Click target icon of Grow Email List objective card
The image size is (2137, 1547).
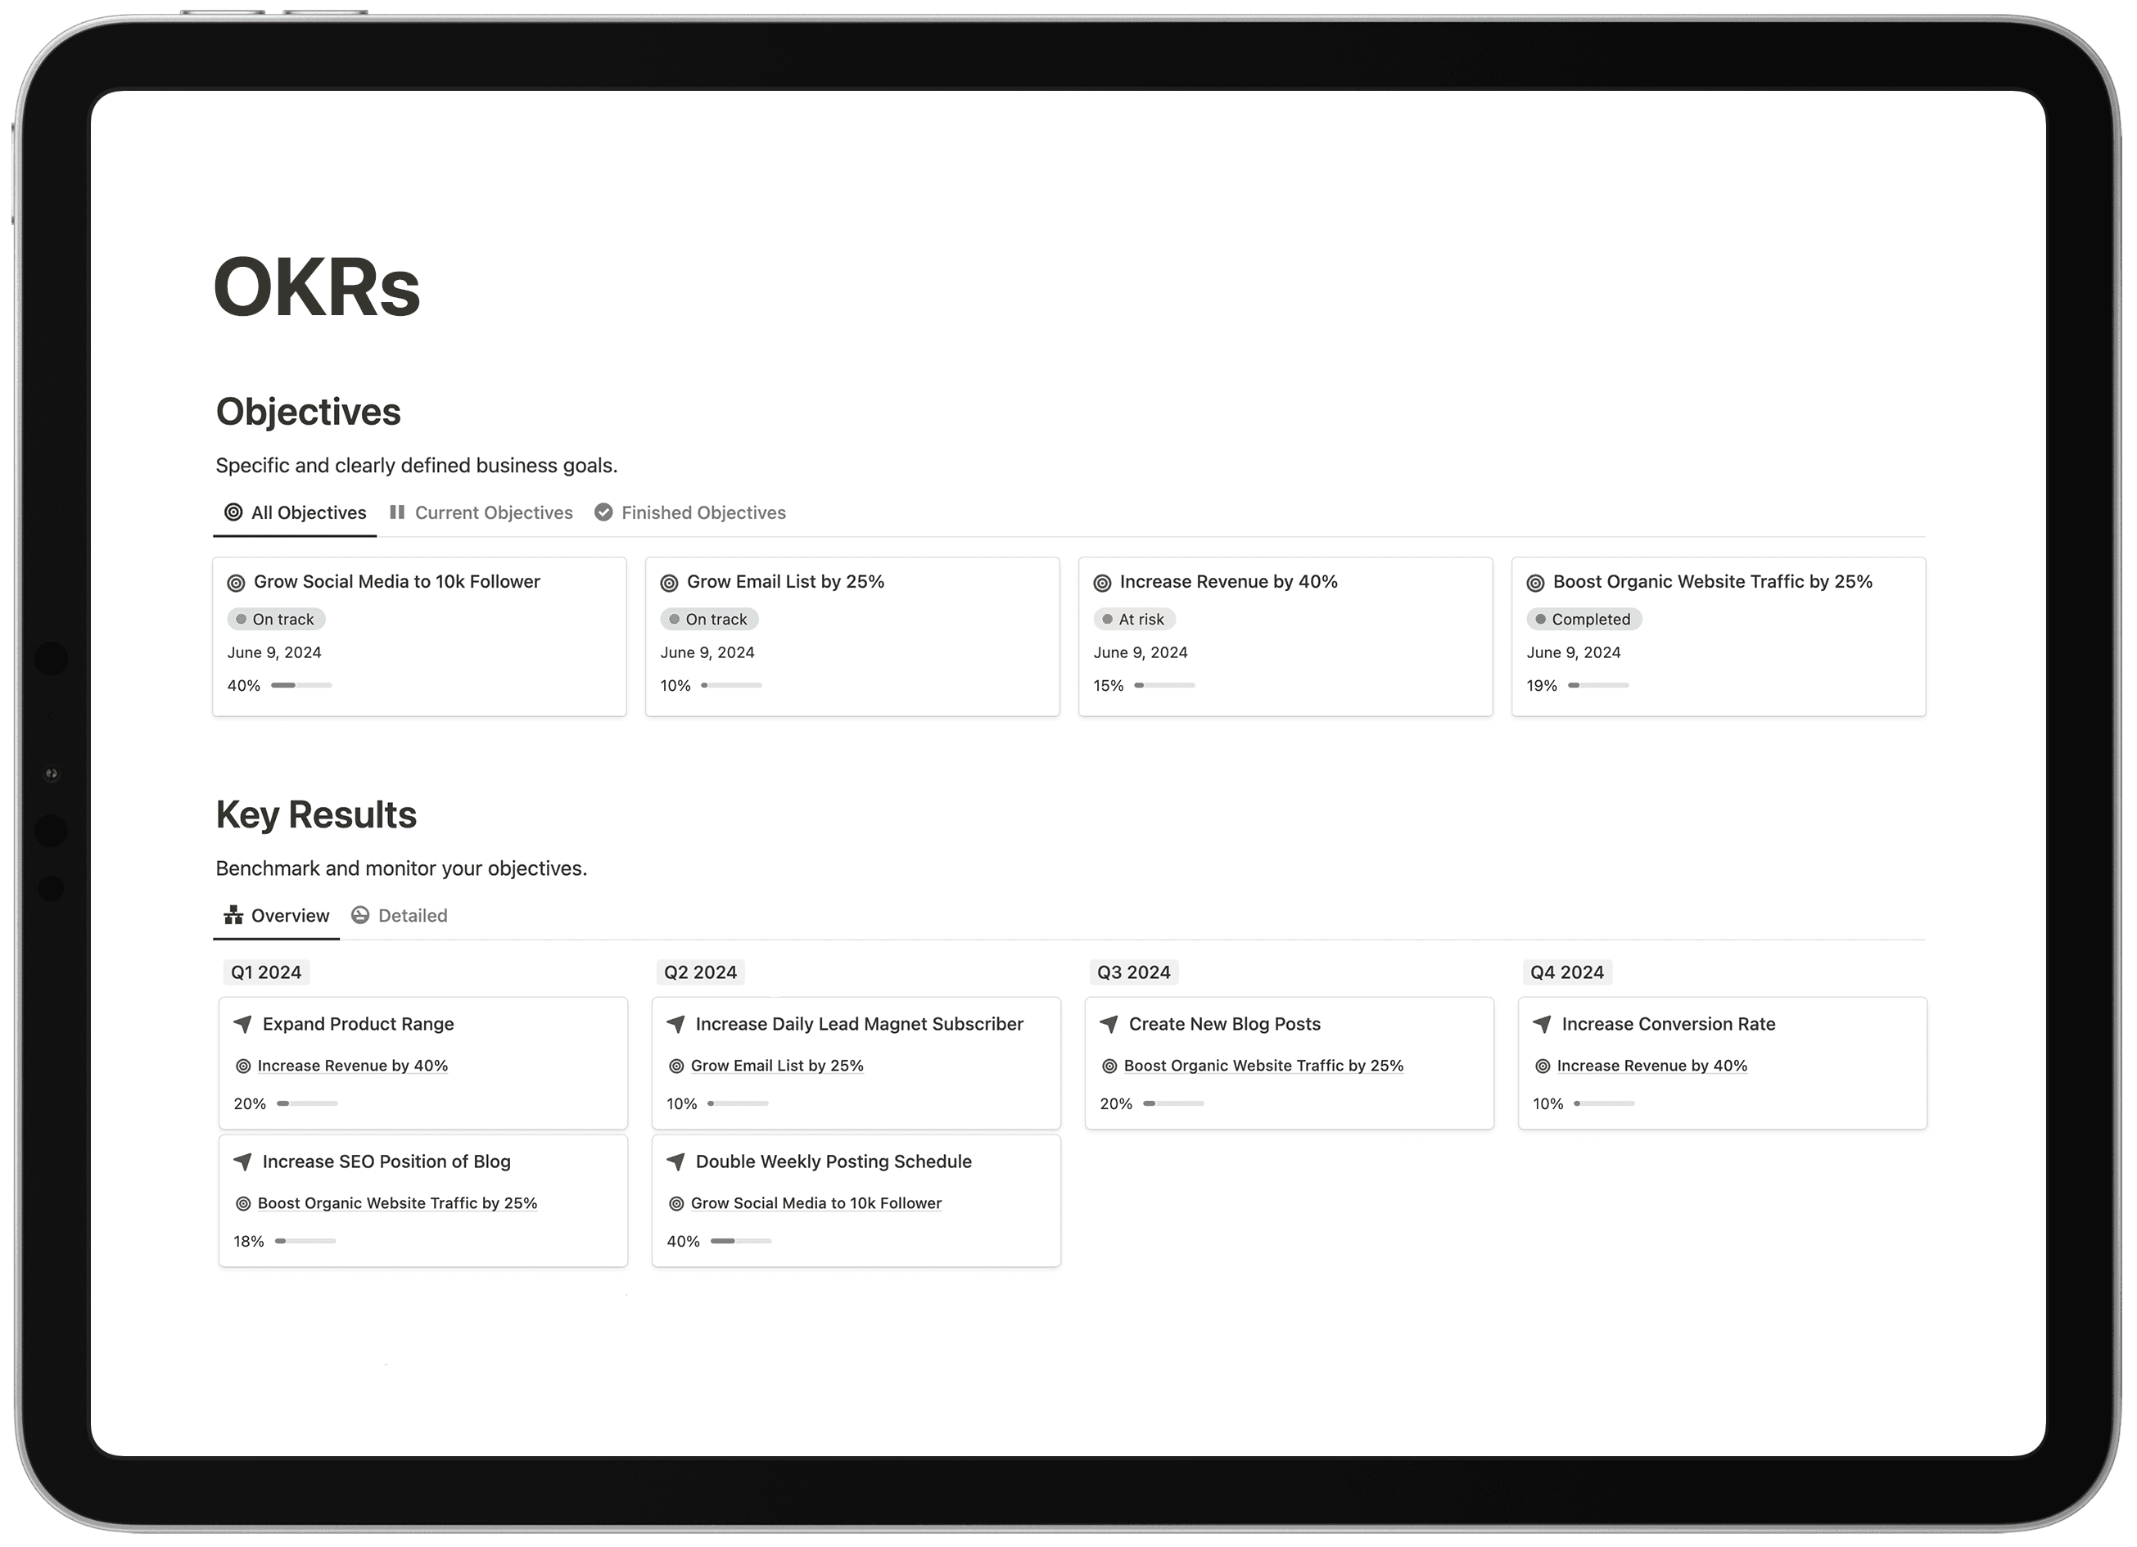(670, 583)
